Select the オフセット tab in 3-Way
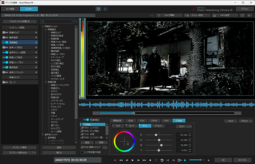This screenshot has width=255, height=164. pyautogui.click(x=159, y=126)
